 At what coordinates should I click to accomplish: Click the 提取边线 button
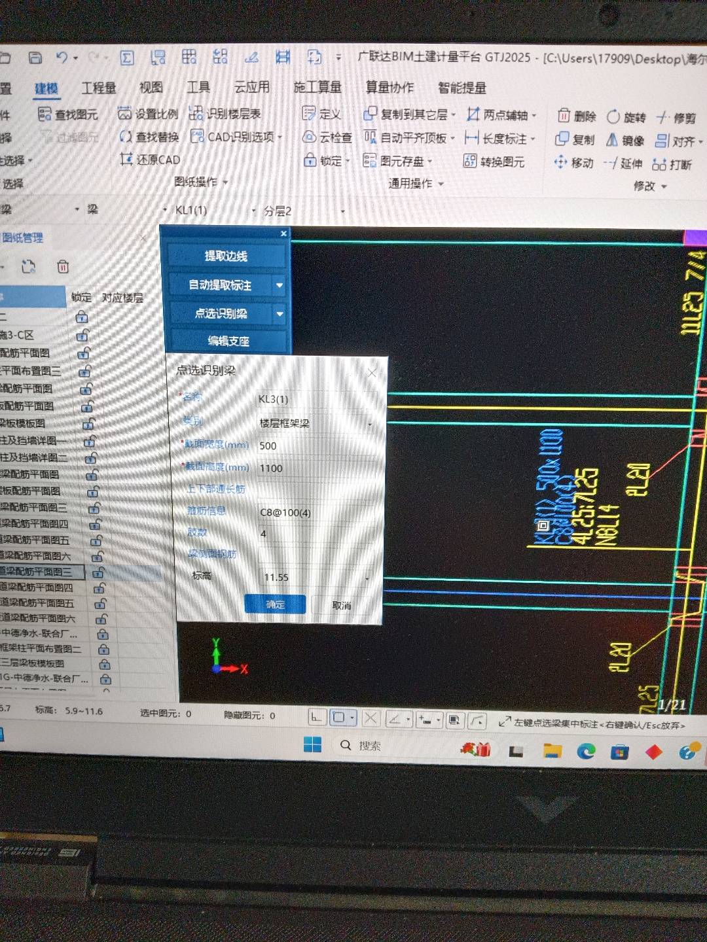(x=226, y=256)
